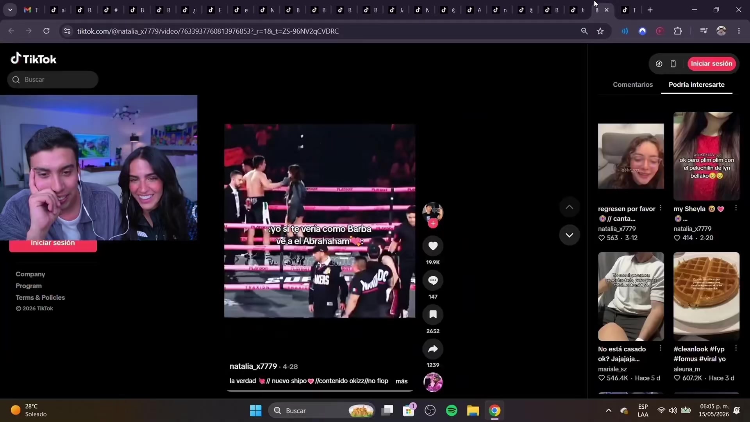Open the Terms & Policies footer link

point(40,297)
